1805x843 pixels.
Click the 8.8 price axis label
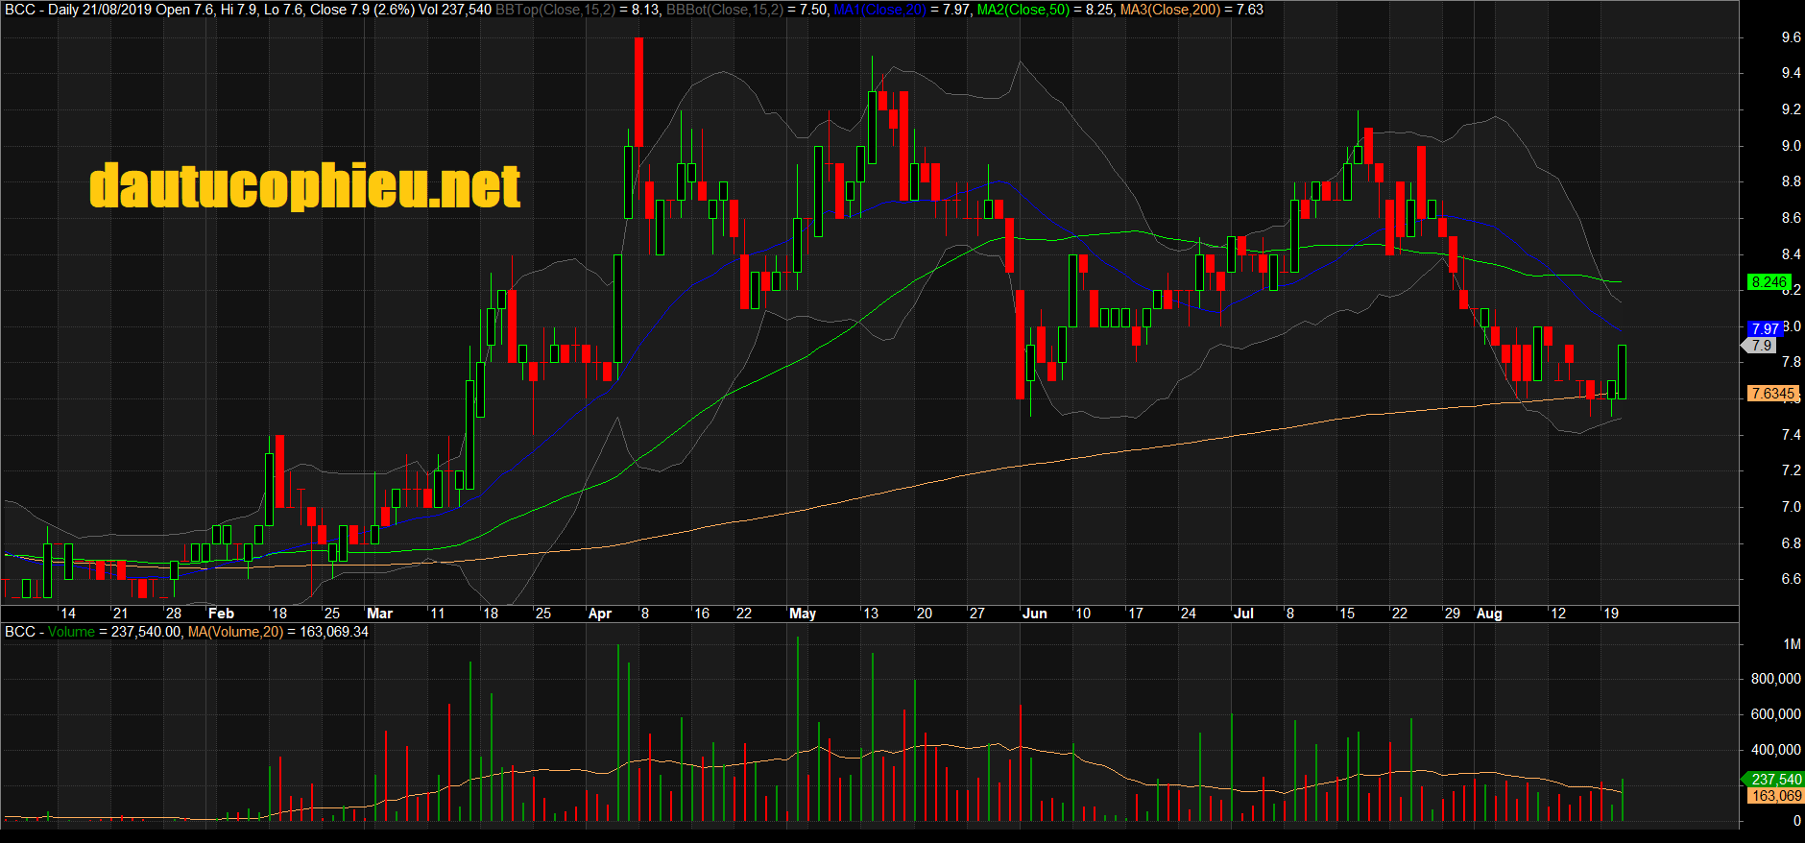1791,181
